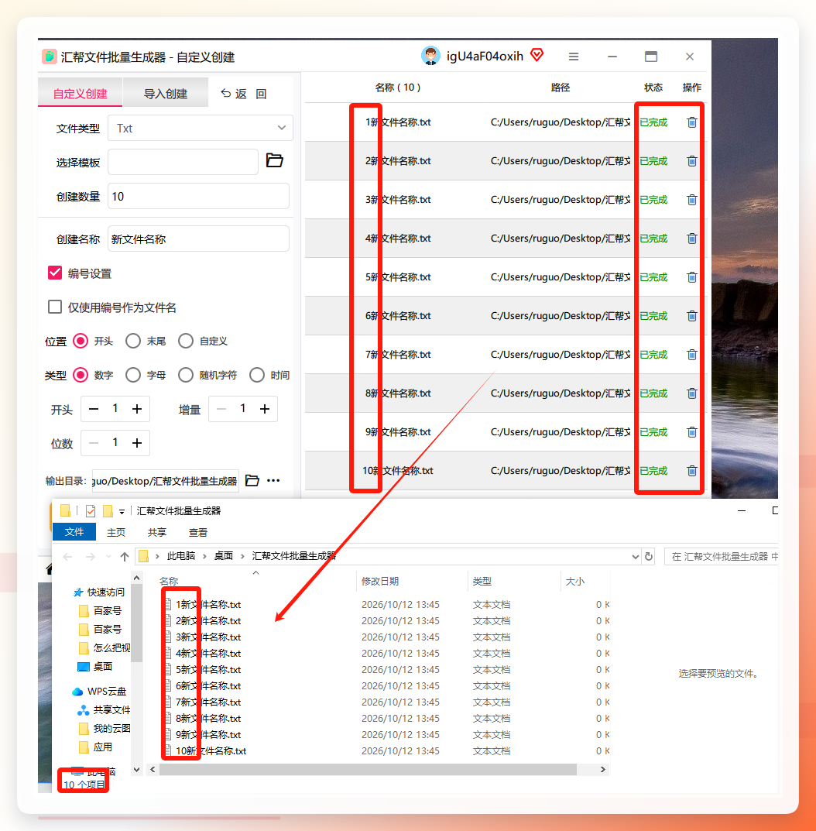Expand breadcrumb chevron after 此电脑
This screenshot has width=816, height=831.
click(x=204, y=557)
